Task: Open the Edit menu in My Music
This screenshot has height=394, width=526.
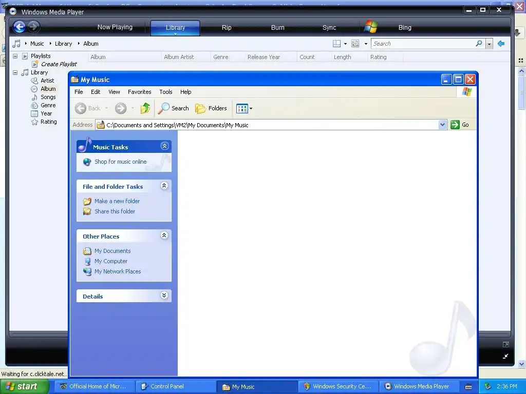Action: pyautogui.click(x=96, y=92)
